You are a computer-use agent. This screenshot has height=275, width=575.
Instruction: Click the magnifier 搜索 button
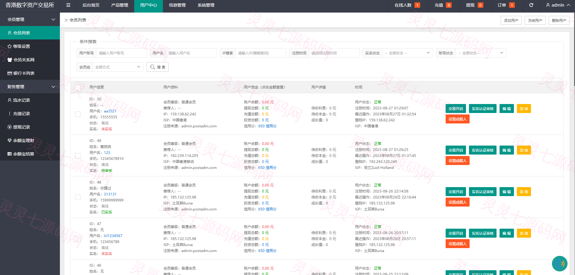coord(158,67)
